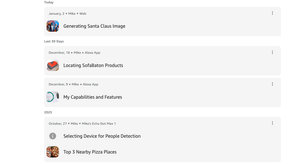
Task: Open the Locating SofaBaton Products title
Action: [93, 65]
